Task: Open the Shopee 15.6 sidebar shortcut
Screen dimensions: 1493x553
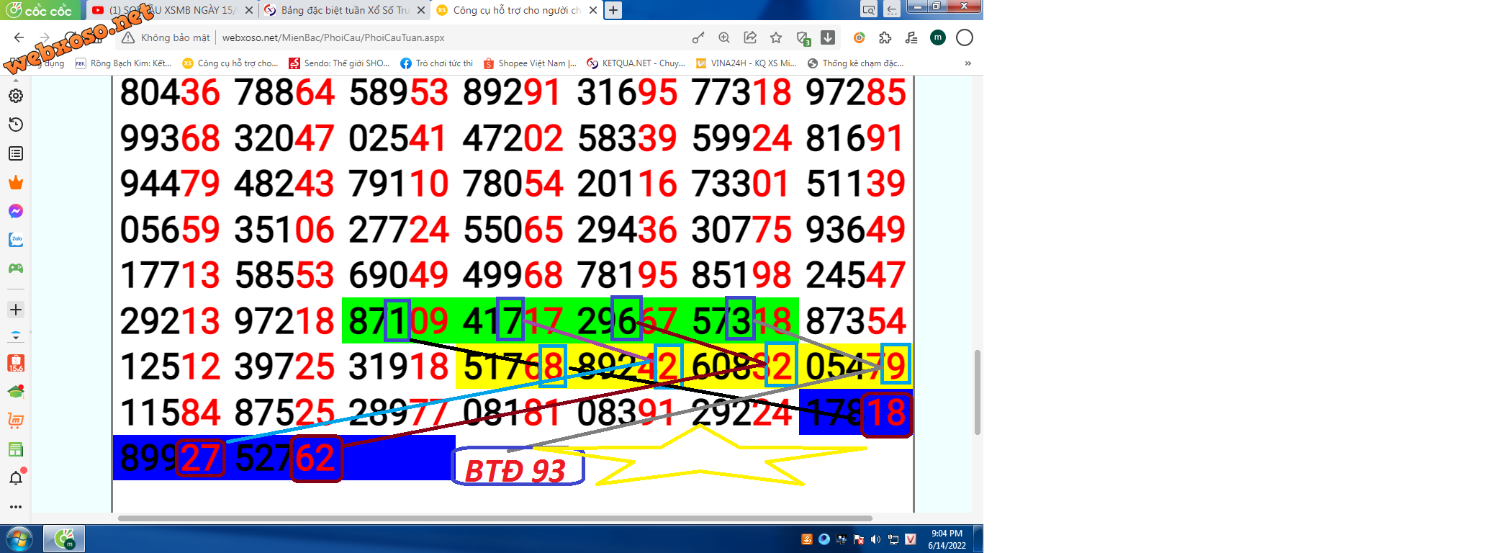Action: click(x=16, y=363)
